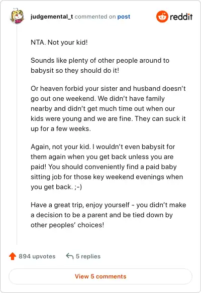
Task: Click the gray "commented on" text
Action: [95, 17]
